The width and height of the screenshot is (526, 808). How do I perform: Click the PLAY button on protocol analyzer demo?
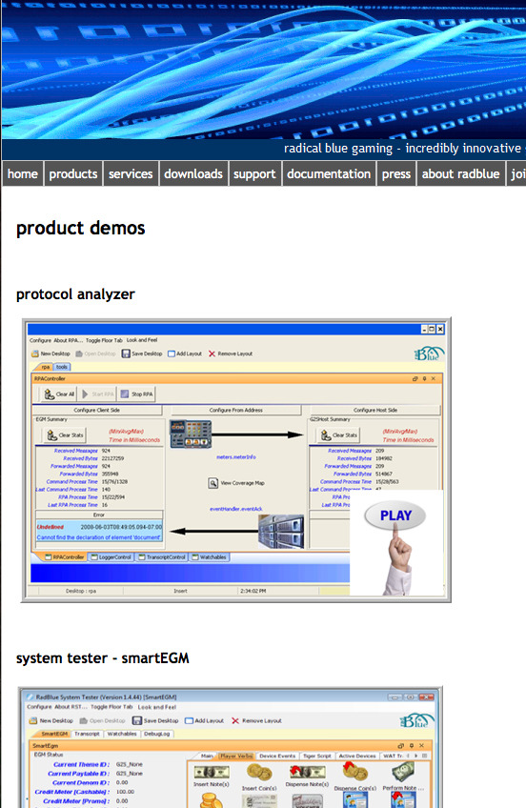coord(394,515)
